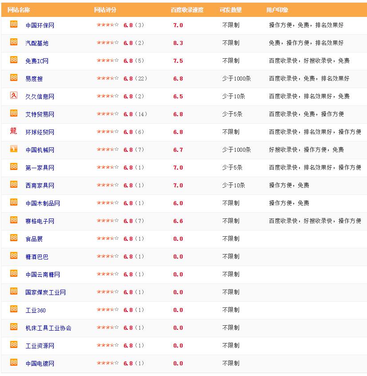Screen dimensions: 367x376
Task: Click 少于10条 in the 西南家具网 row
Action: pos(234,186)
